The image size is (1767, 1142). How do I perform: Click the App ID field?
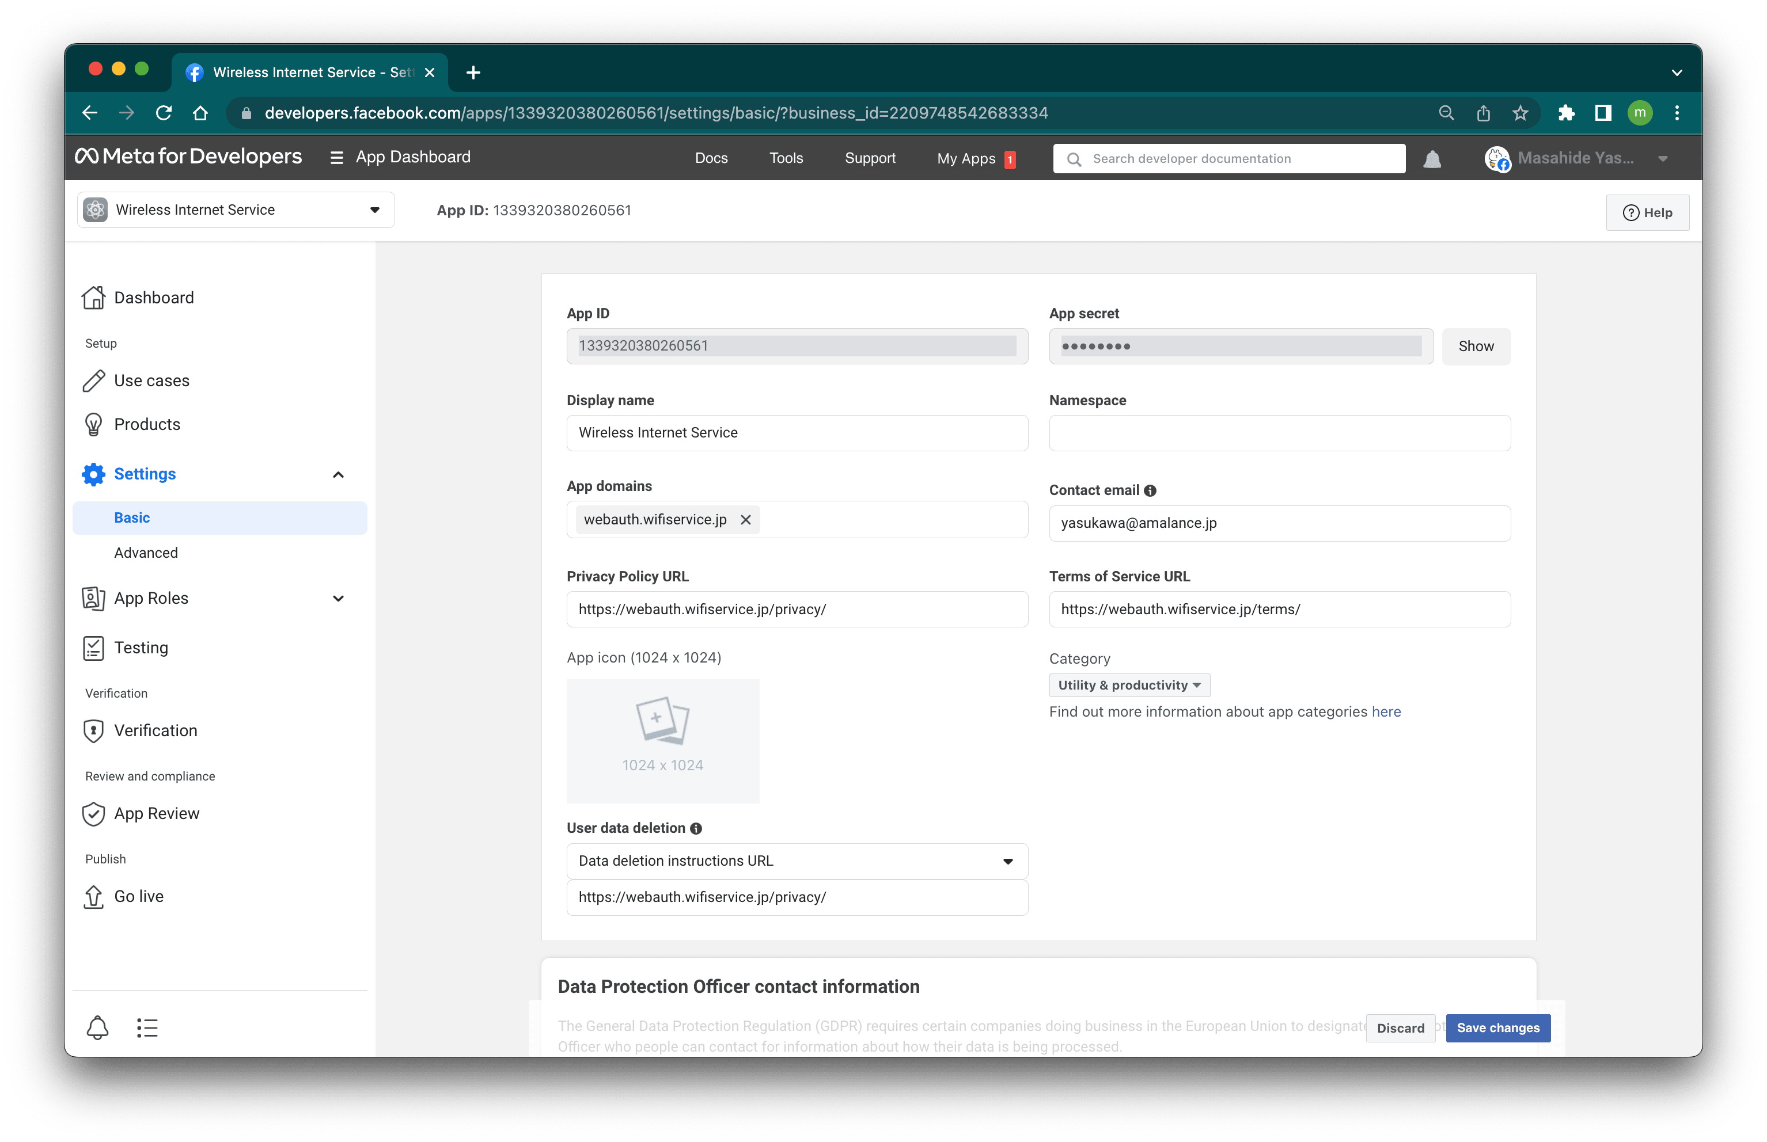[x=797, y=345]
